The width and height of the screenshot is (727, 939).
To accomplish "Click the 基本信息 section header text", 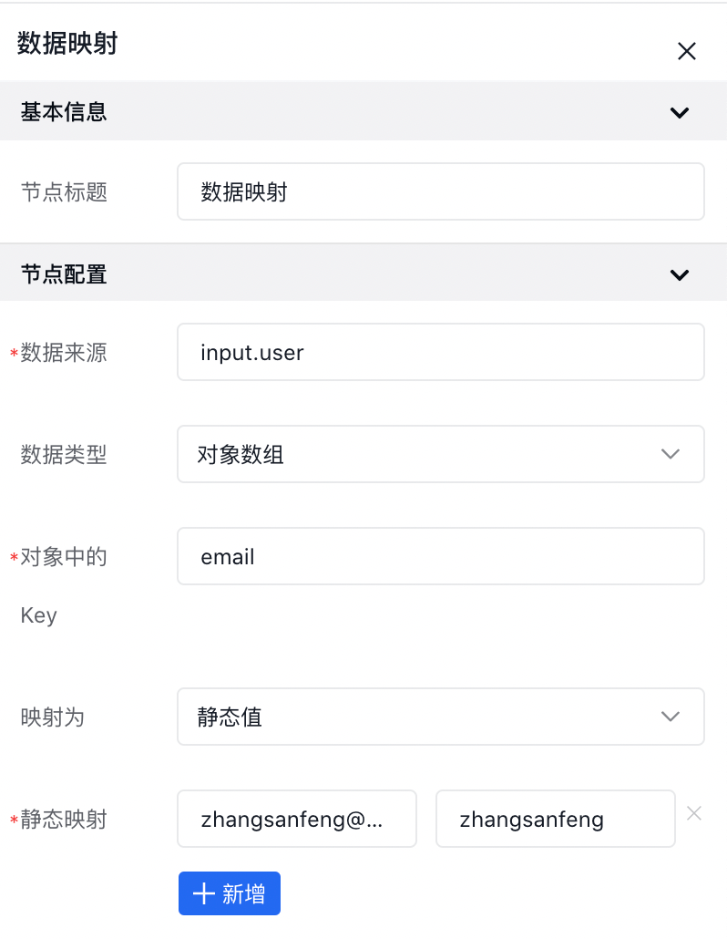I will pyautogui.click(x=64, y=112).
